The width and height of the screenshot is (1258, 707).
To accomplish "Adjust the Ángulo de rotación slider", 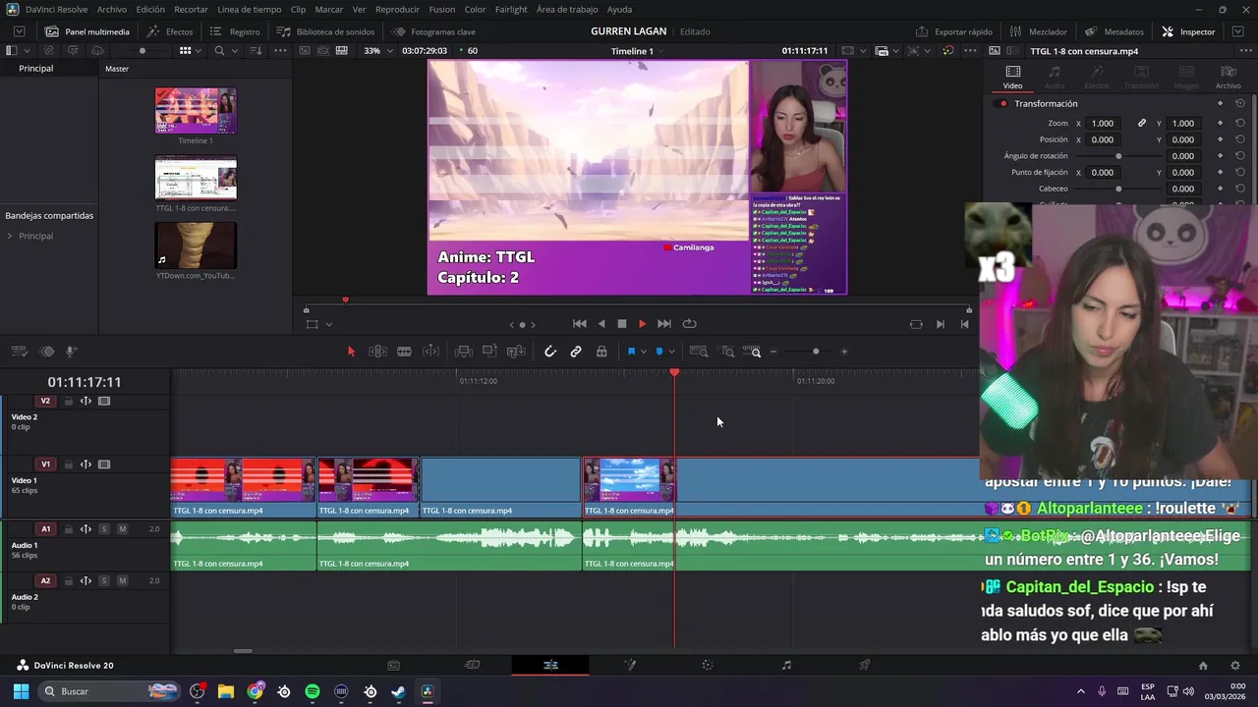I will pos(1118,156).
